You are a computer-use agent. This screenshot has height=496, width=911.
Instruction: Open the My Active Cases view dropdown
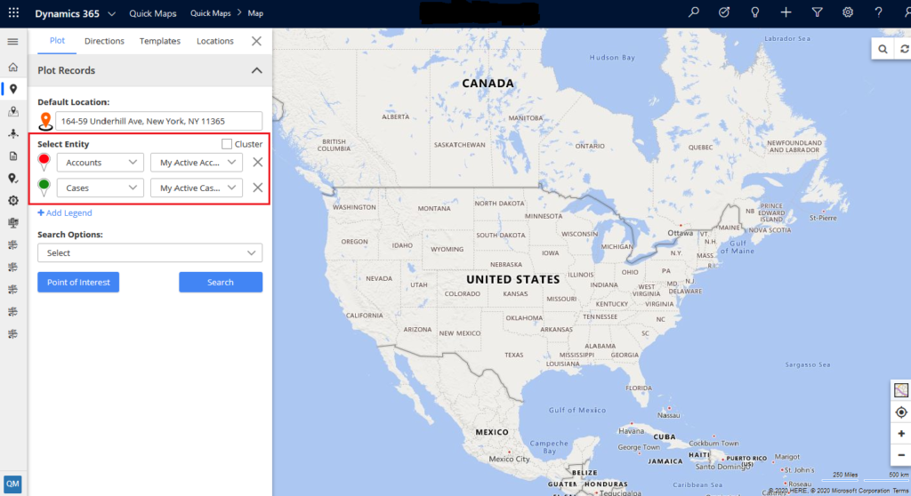pos(197,188)
